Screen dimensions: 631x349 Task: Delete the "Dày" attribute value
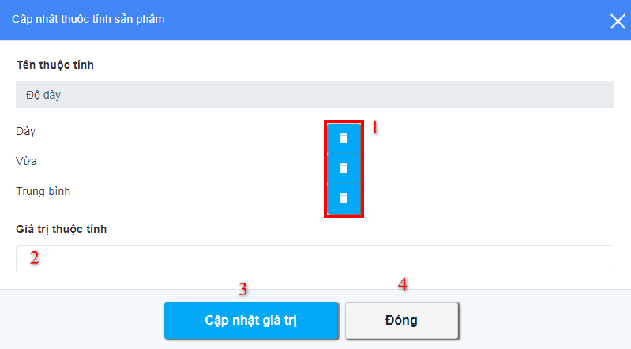tap(344, 138)
